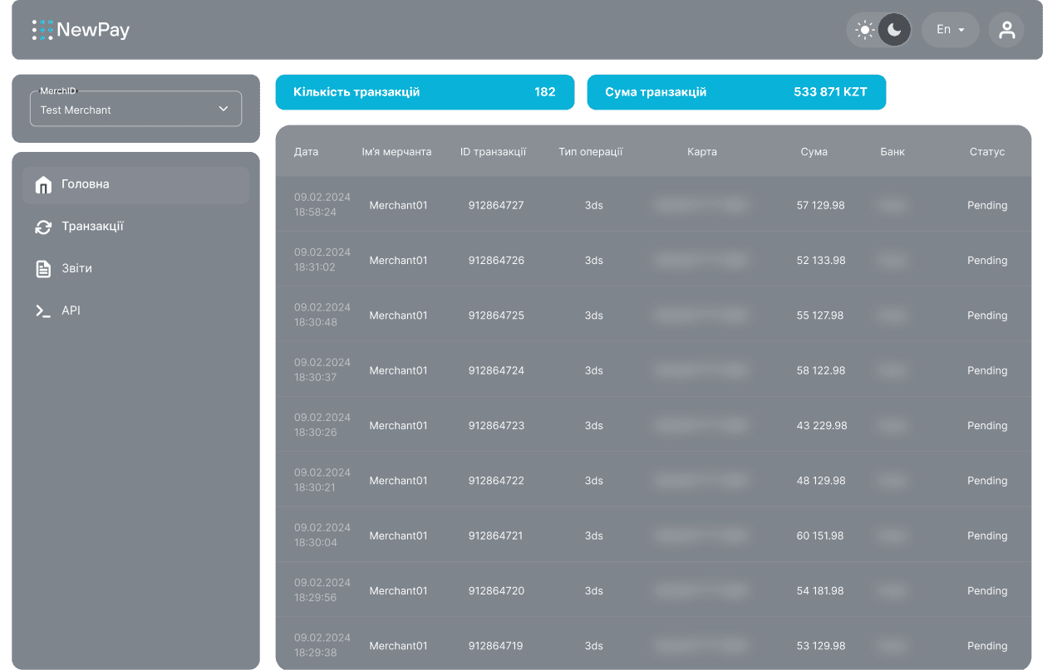1062x670 pixels.
Task: Click the home icon beside Головна
Action: [x=43, y=185]
